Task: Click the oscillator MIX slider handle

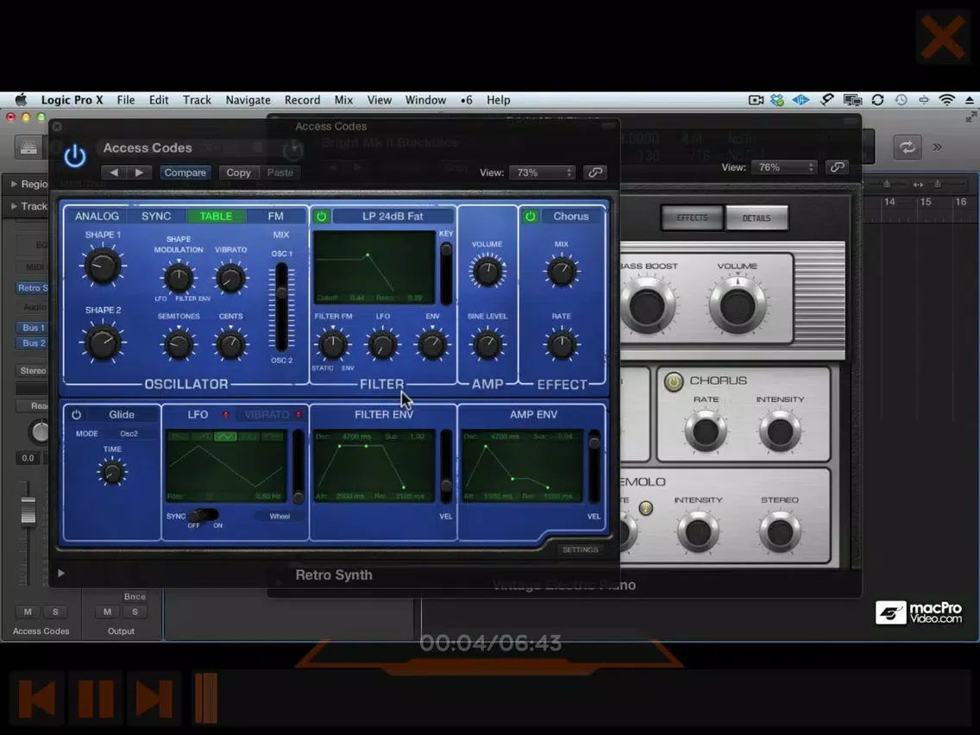Action: point(282,293)
